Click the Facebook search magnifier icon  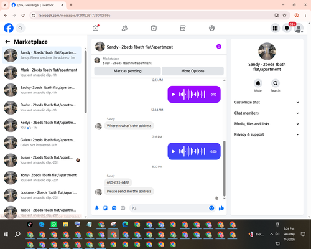[x=21, y=28]
